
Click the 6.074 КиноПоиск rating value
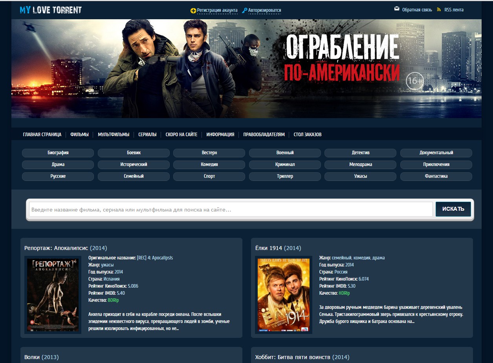[363, 279]
